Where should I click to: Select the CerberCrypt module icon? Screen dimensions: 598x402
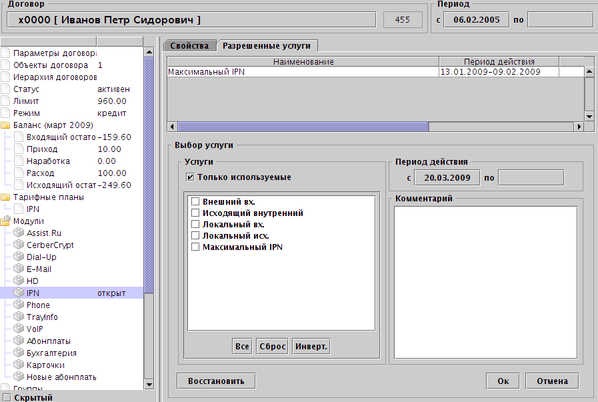tap(19, 245)
